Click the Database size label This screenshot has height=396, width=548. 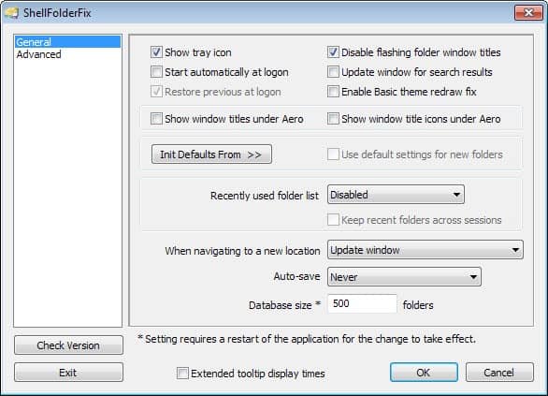(x=284, y=305)
